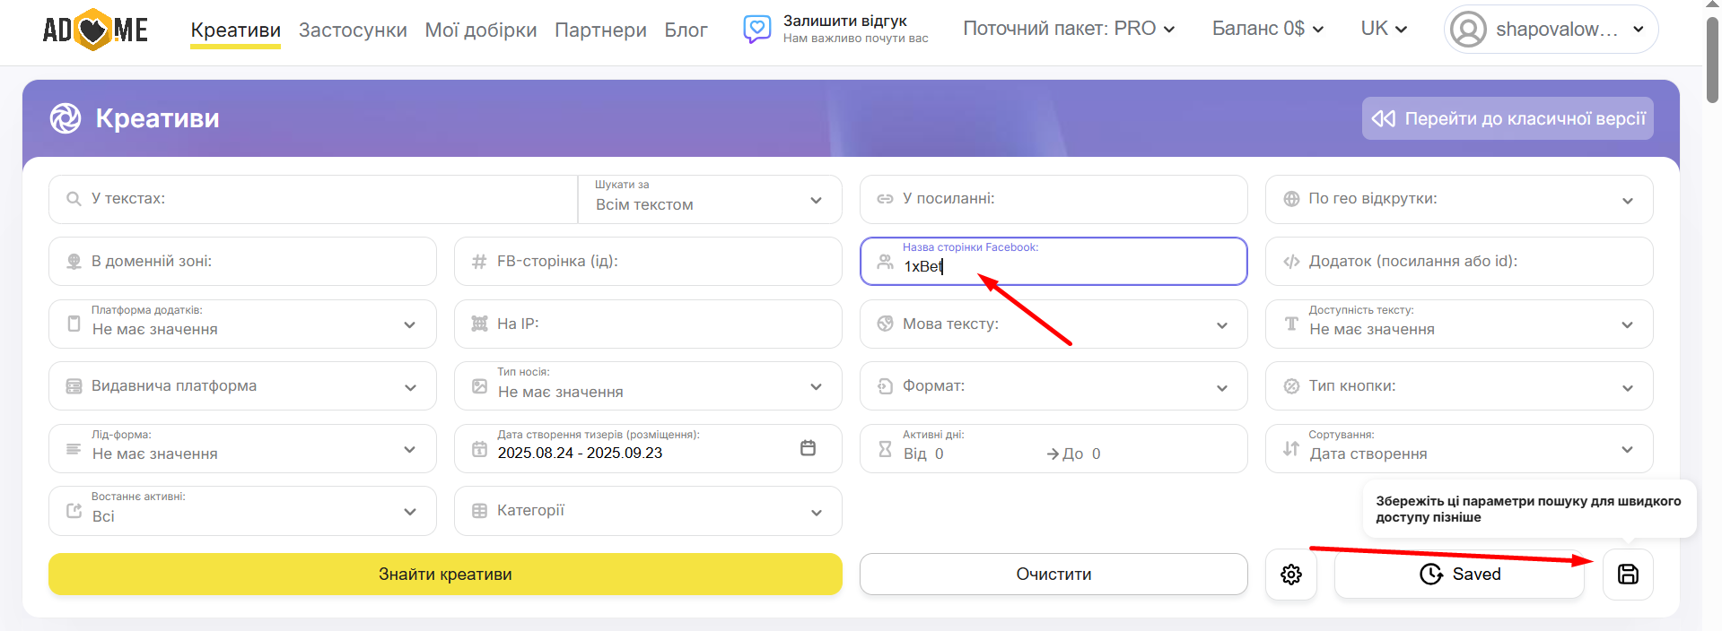
Task: Click the user profile avatar icon
Action: (x=1468, y=30)
